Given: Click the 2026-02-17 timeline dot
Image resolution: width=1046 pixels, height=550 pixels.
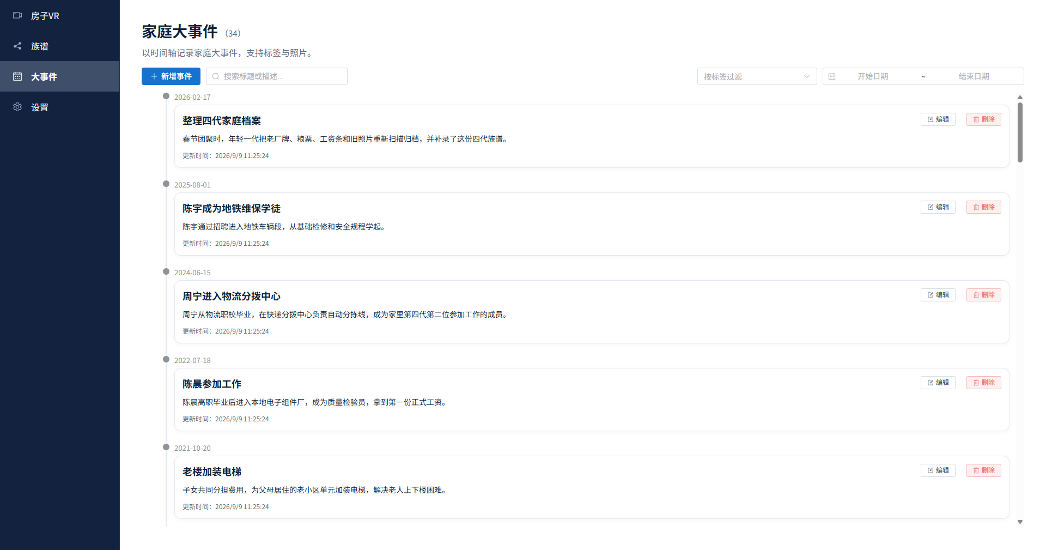Looking at the screenshot, I should point(166,96).
